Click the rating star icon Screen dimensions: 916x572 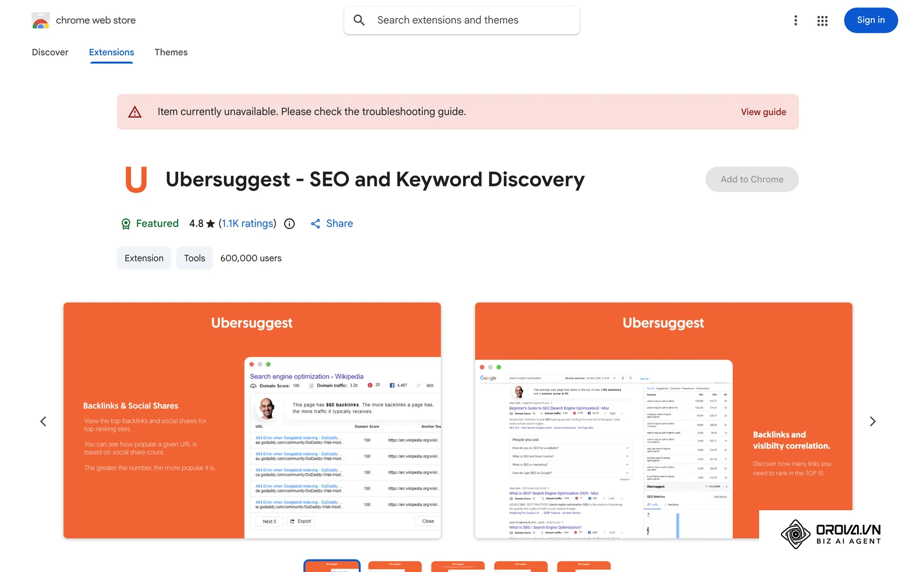[211, 224]
